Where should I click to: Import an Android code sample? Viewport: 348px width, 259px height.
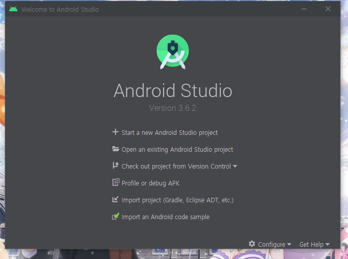pos(166,217)
